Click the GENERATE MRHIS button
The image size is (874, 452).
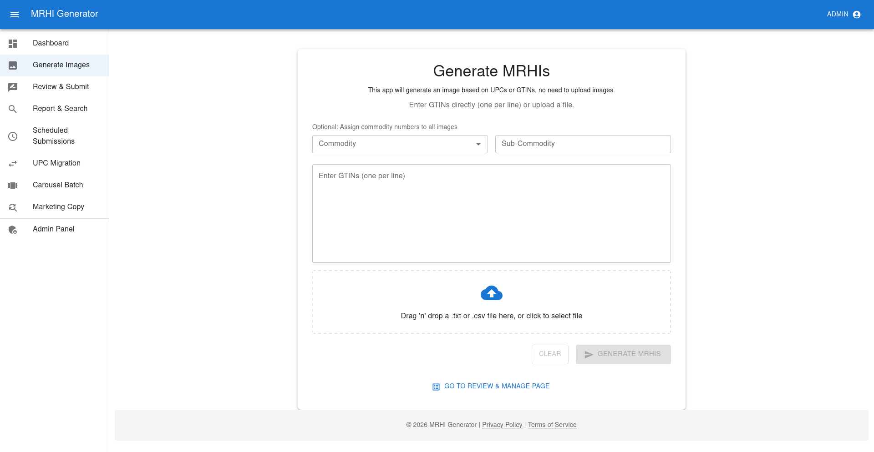pyautogui.click(x=623, y=354)
